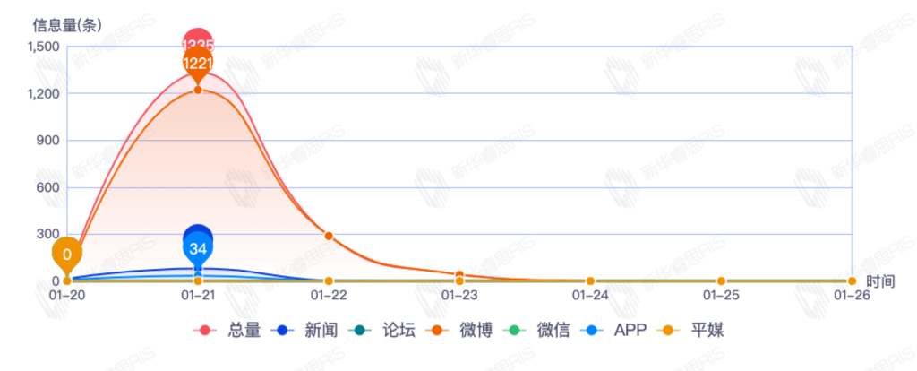Select the orange 1221 value pin
This screenshot has width=917, height=371.
[198, 64]
